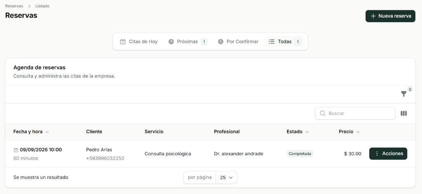Click client name Pedro Arias
The image size is (422, 194).
99,150
